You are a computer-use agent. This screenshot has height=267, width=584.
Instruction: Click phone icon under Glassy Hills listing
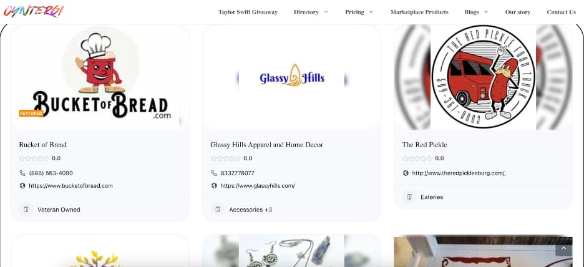[214, 173]
